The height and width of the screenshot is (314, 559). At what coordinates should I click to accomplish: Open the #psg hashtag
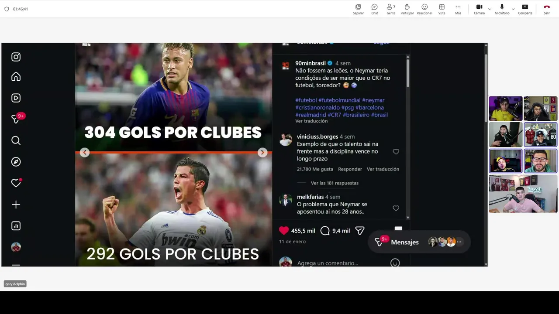pyautogui.click(x=348, y=108)
